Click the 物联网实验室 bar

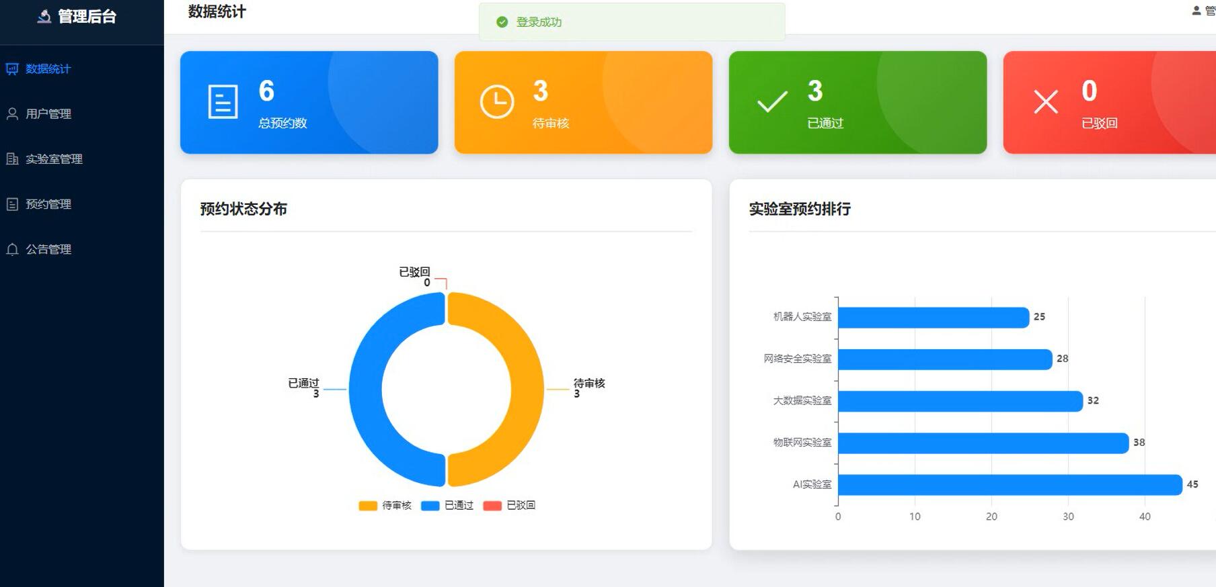983,443
